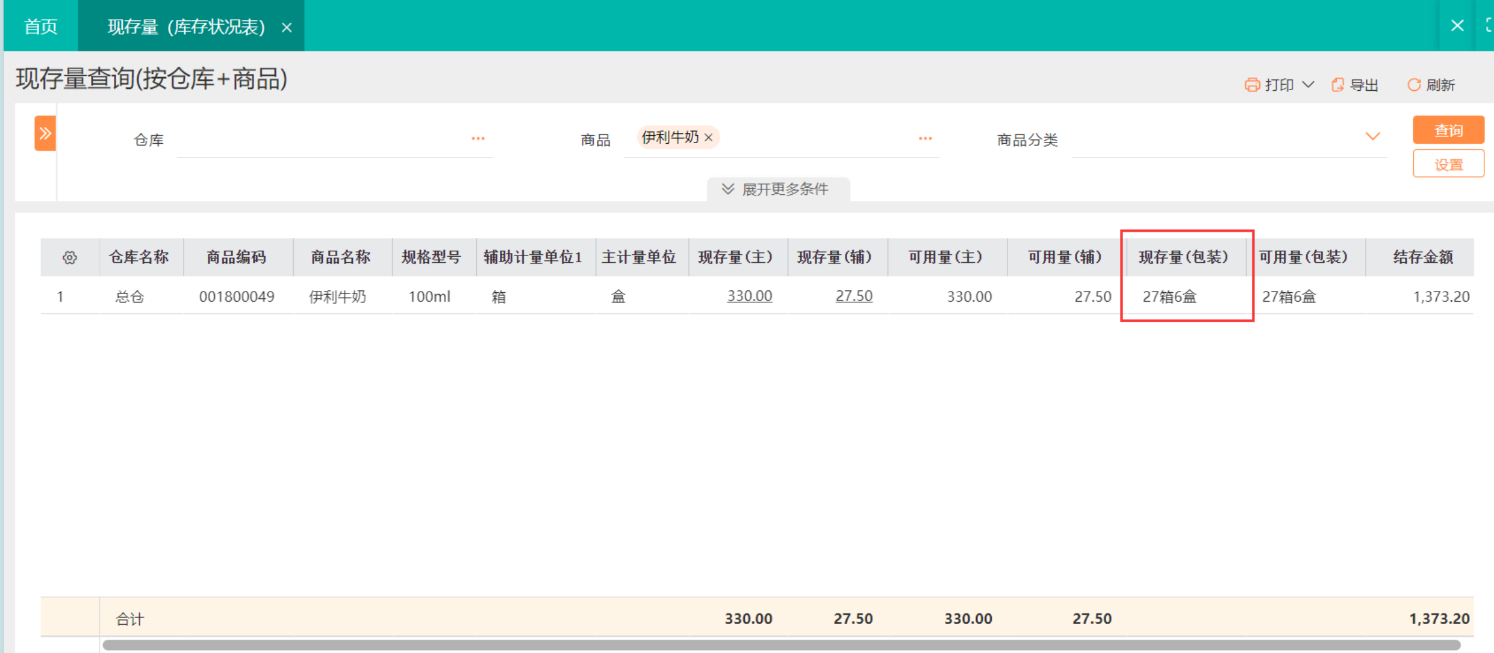Click the horizontal scrollbar at bottom
Image resolution: width=1494 pixels, height=653 pixels.
(x=780, y=645)
